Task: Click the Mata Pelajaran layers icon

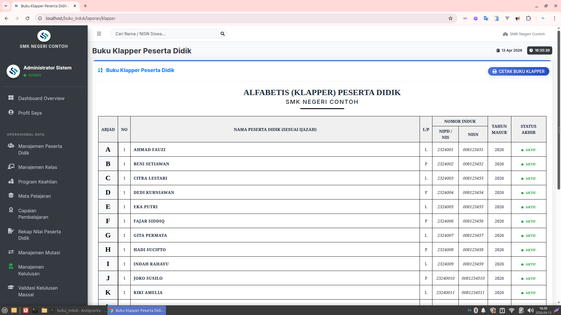Action: pos(11,195)
